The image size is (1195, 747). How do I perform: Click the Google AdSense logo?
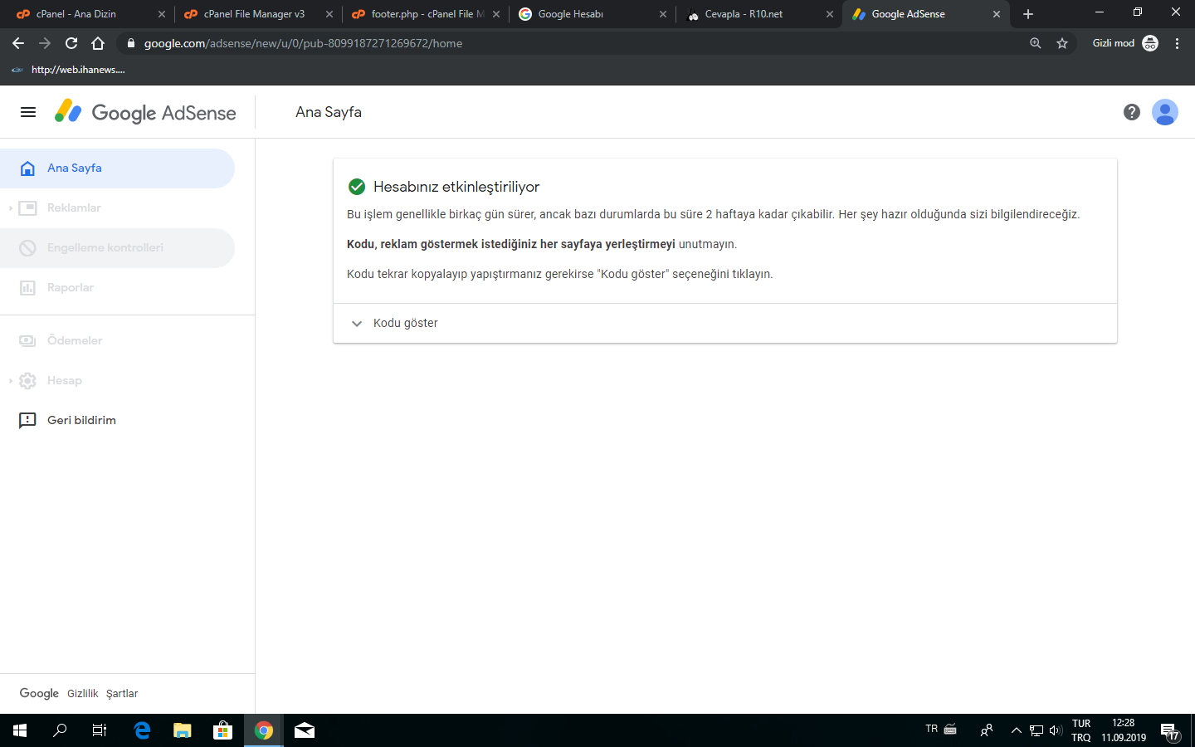(x=145, y=112)
